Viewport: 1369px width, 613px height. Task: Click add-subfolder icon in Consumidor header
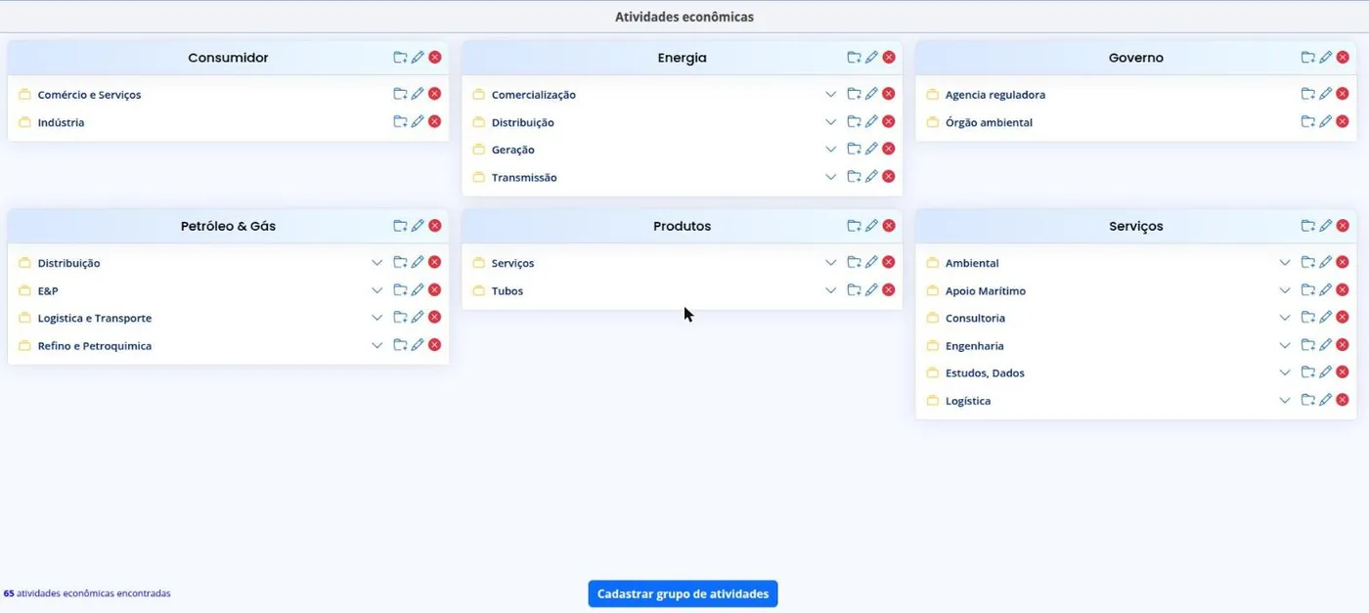coord(400,58)
